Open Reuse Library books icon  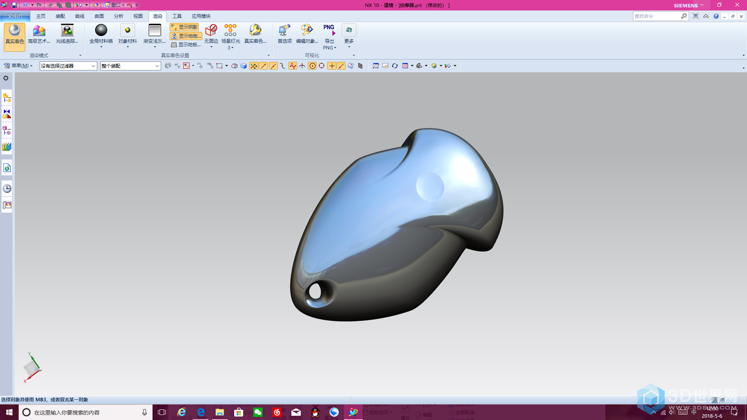pyautogui.click(x=7, y=147)
